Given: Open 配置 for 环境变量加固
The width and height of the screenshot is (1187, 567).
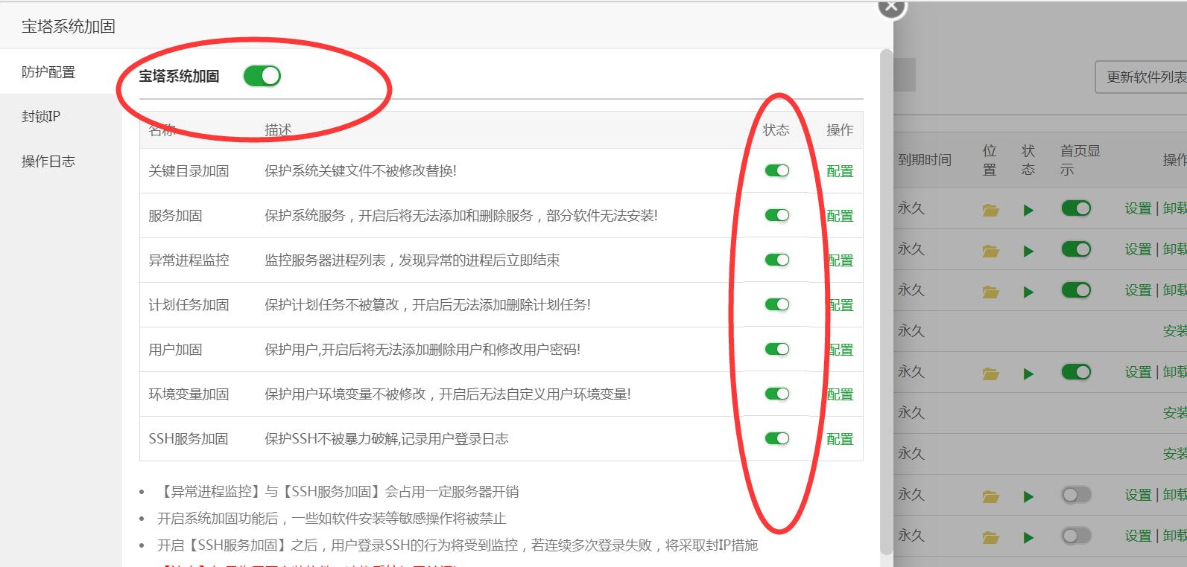Looking at the screenshot, I should click(x=840, y=394).
